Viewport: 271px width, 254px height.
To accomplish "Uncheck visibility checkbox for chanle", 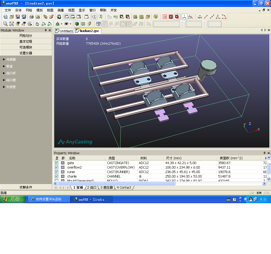I will tap(57, 176).
